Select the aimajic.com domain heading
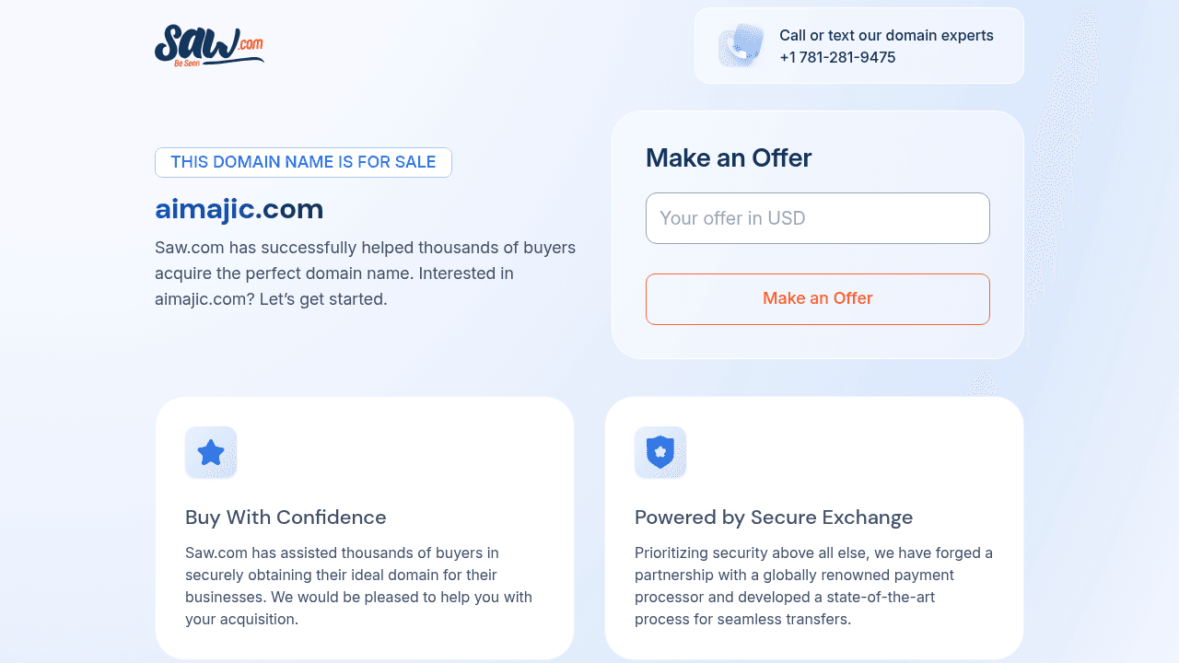The height and width of the screenshot is (663, 1179). (239, 208)
